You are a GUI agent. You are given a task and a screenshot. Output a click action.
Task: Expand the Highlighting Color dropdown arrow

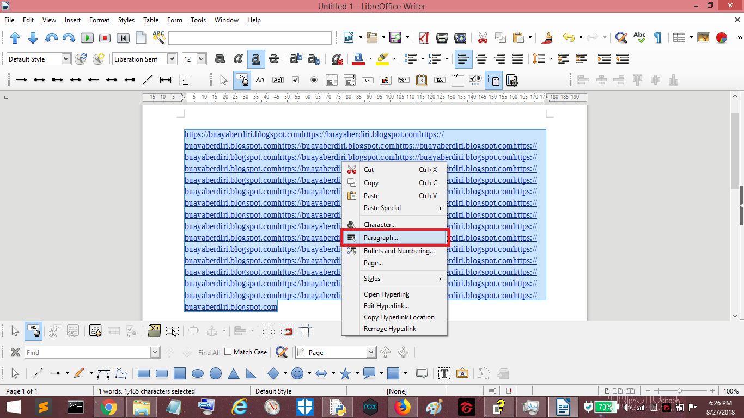394,59
